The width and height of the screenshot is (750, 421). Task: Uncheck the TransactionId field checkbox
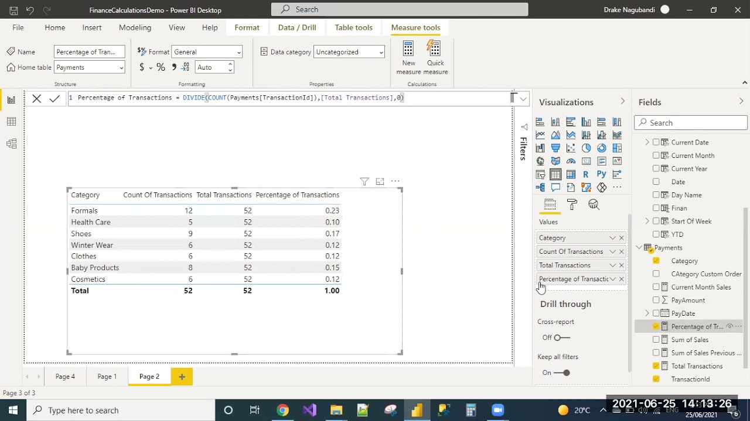[x=656, y=379]
